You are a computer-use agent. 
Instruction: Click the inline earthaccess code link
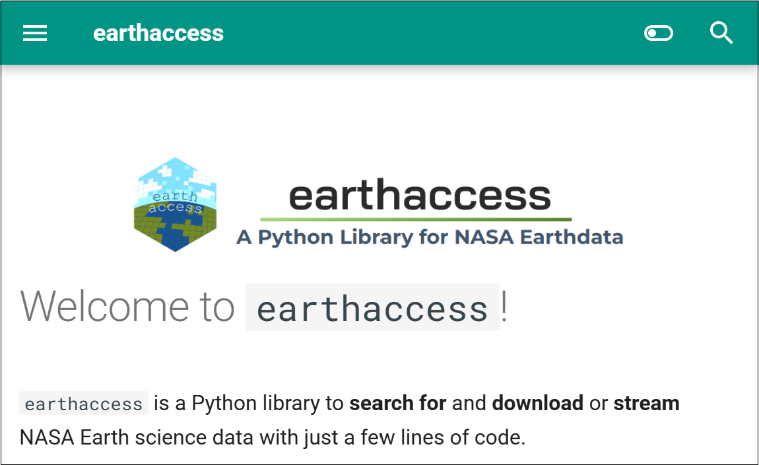tap(82, 403)
